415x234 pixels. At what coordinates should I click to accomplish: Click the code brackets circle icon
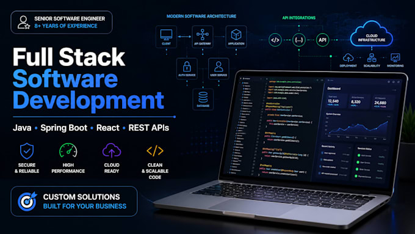pyautogui.click(x=275, y=40)
